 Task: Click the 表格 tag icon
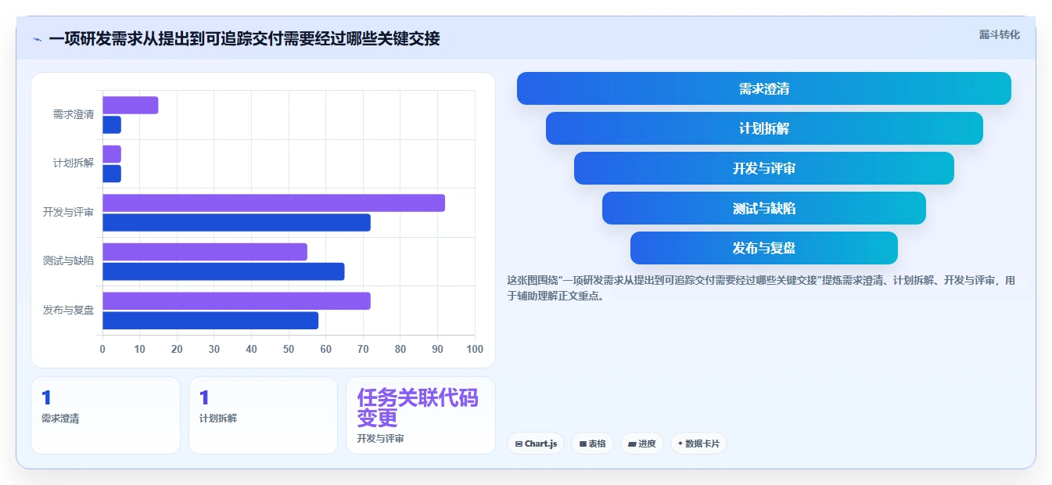point(583,444)
